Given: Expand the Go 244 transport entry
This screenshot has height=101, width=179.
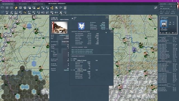Looking at the screenshot, I should (x=159, y=88).
